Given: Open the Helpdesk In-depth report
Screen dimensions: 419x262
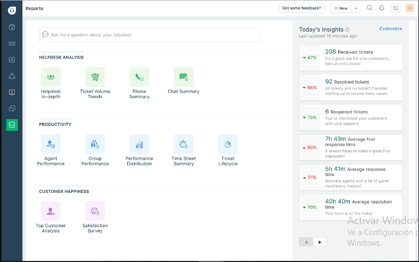Looking at the screenshot, I should pyautogui.click(x=51, y=77).
